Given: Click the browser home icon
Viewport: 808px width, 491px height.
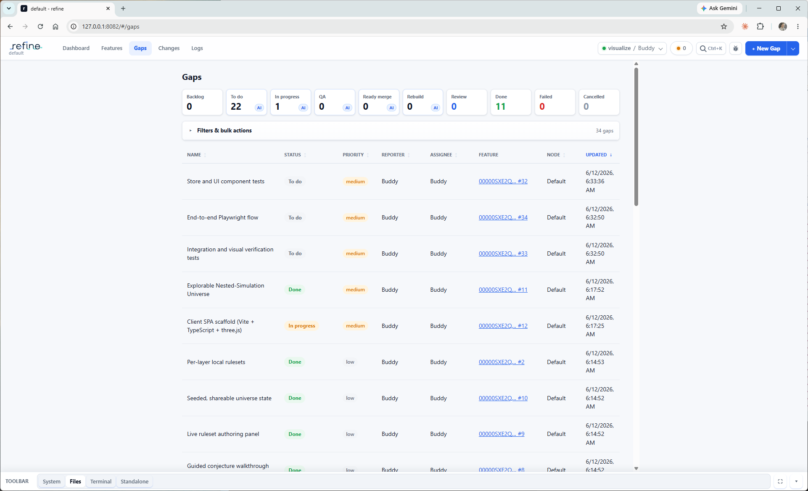Looking at the screenshot, I should tap(55, 26).
